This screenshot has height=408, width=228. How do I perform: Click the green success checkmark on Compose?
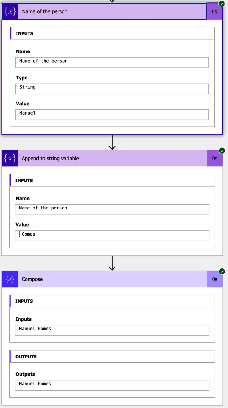222,271
